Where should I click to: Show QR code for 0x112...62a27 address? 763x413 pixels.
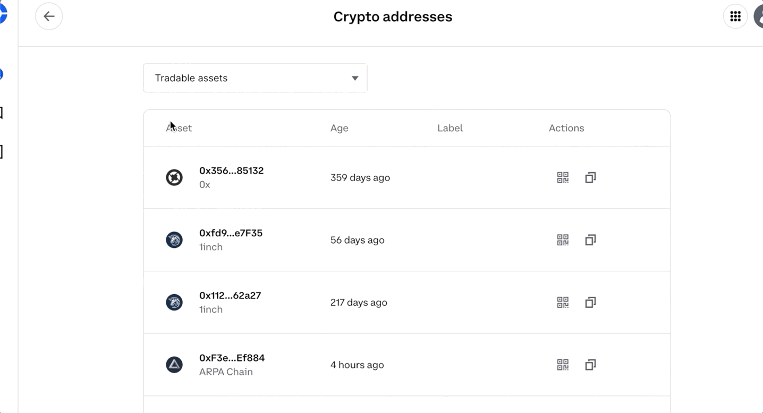tap(563, 302)
